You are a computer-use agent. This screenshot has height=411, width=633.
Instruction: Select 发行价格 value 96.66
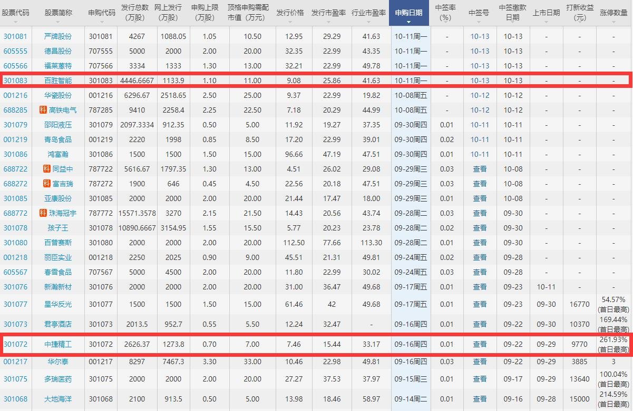pyautogui.click(x=294, y=154)
